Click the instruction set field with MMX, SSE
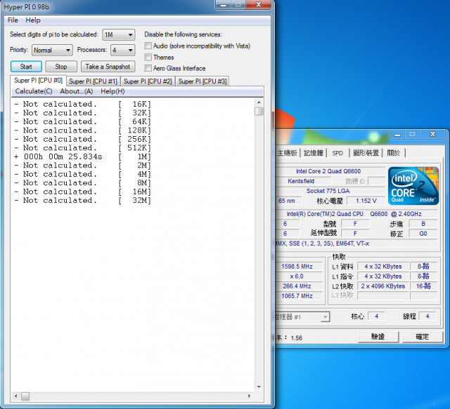Image resolution: width=450 pixels, height=409 pixels. coord(356,243)
